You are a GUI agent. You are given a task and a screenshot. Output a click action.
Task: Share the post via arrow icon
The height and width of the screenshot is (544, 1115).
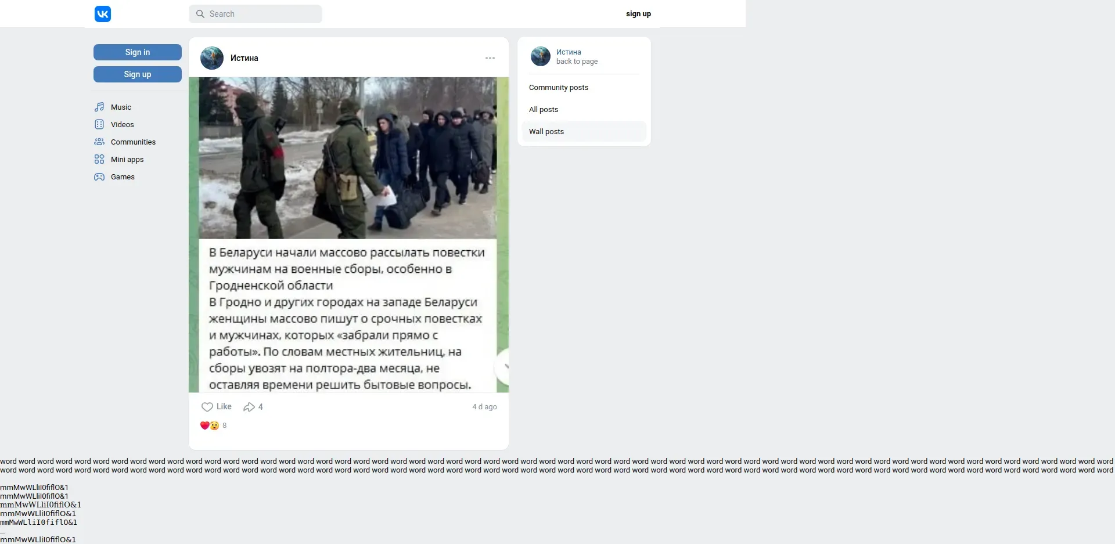249,407
